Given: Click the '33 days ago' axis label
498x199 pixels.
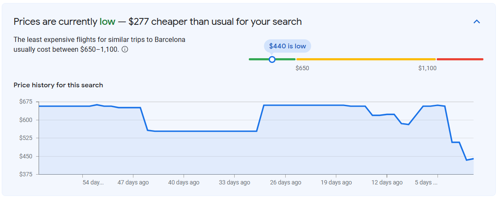Looking at the screenshot, I should (x=234, y=182).
